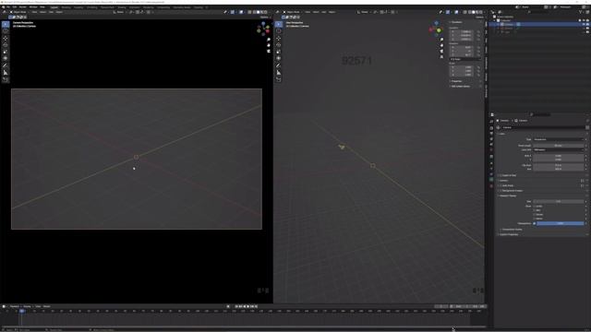Screen dimensions: 591x332
Task: Select the Measure tool in left viewport toolbar
Action: (x=6, y=72)
